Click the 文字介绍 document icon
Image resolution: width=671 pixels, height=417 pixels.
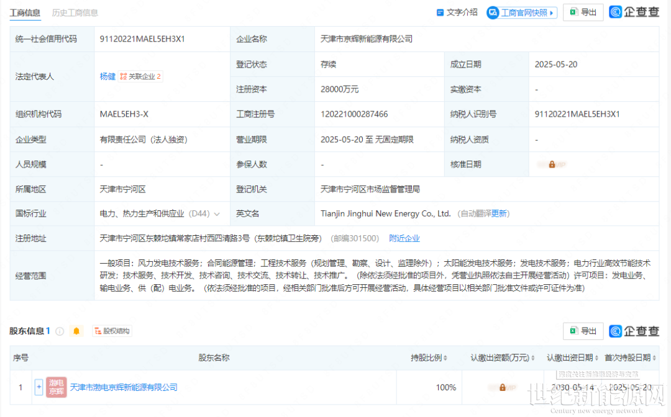(x=440, y=12)
